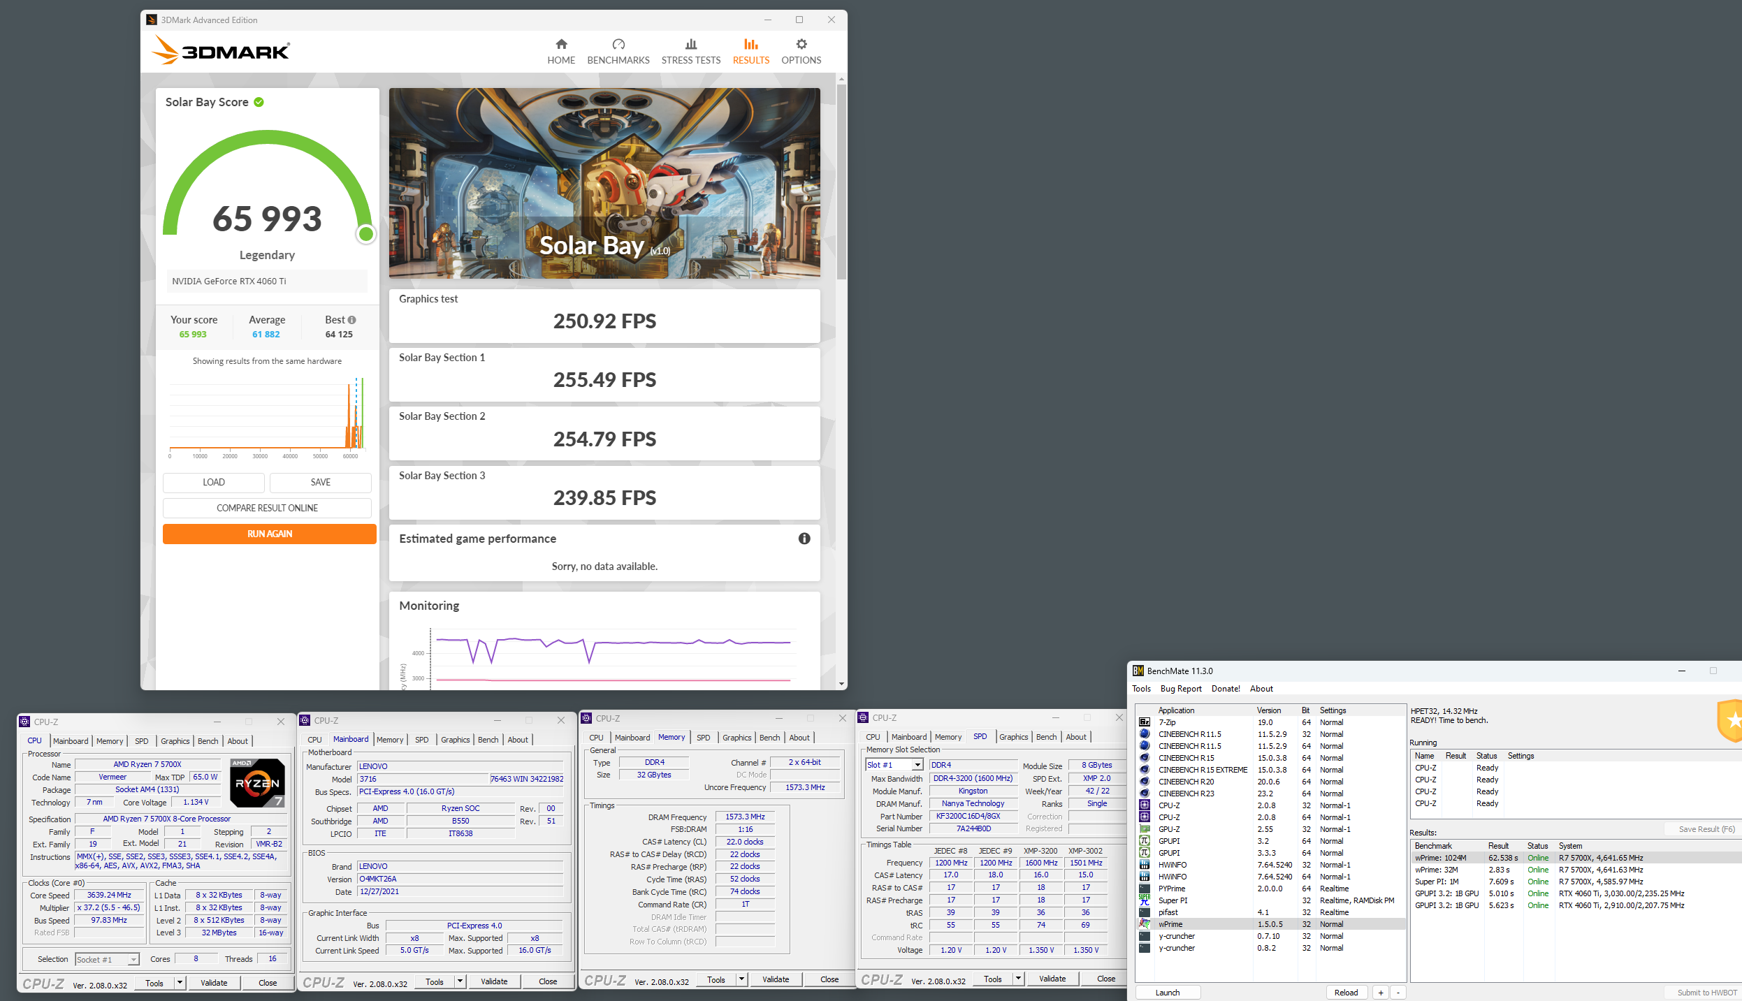Image resolution: width=1742 pixels, height=1001 pixels.
Task: Click the 3DMark logo in the header
Action: (220, 51)
